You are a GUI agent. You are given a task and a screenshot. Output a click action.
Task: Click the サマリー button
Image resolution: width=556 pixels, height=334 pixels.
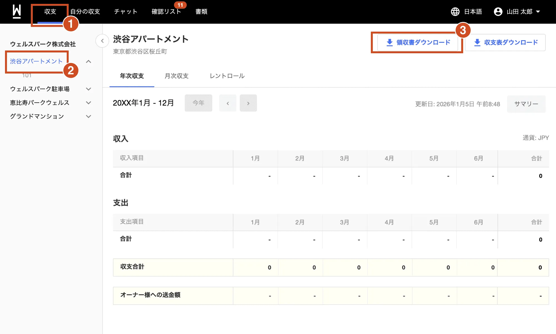coord(526,104)
